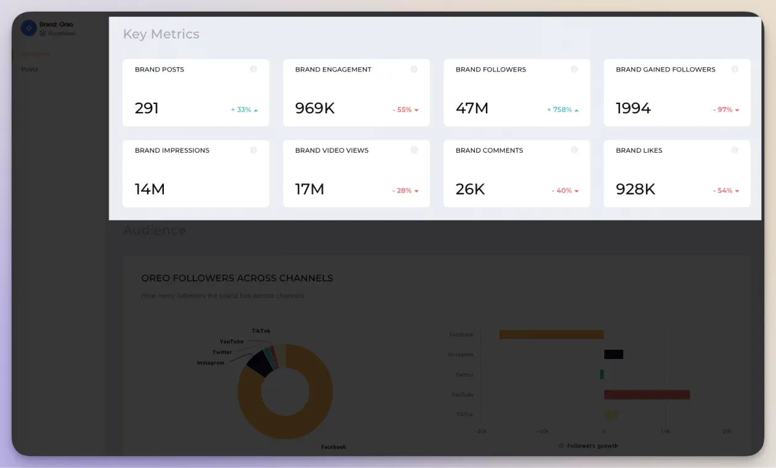Image resolution: width=776 pixels, height=468 pixels.
Task: Click the Instagram label on donut chart
Action: point(211,363)
